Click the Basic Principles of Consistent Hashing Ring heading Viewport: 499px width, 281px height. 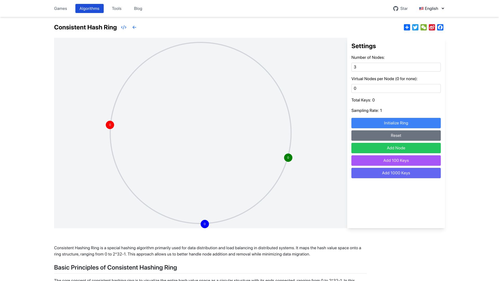tap(115, 267)
